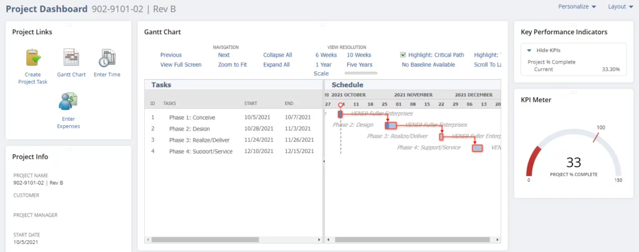Collapse the Hide KPIs section triangle
Viewport: 639px width, 252px height.
[529, 50]
